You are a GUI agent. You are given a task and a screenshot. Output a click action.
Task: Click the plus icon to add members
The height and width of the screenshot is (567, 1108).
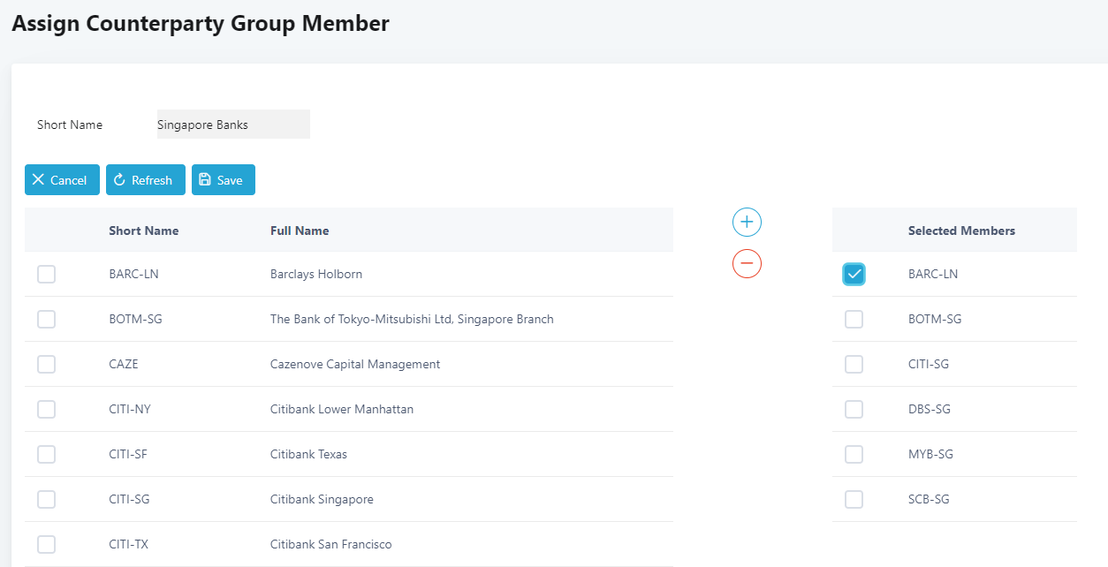click(x=747, y=223)
